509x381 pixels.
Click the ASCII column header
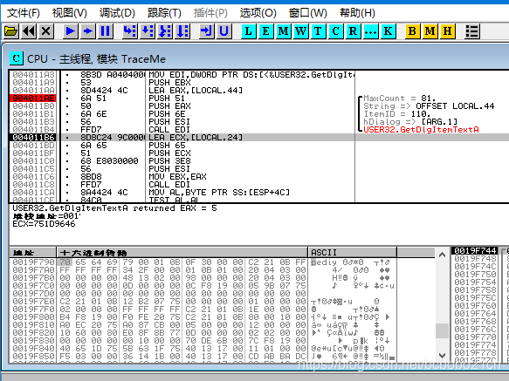pyautogui.click(x=352, y=252)
